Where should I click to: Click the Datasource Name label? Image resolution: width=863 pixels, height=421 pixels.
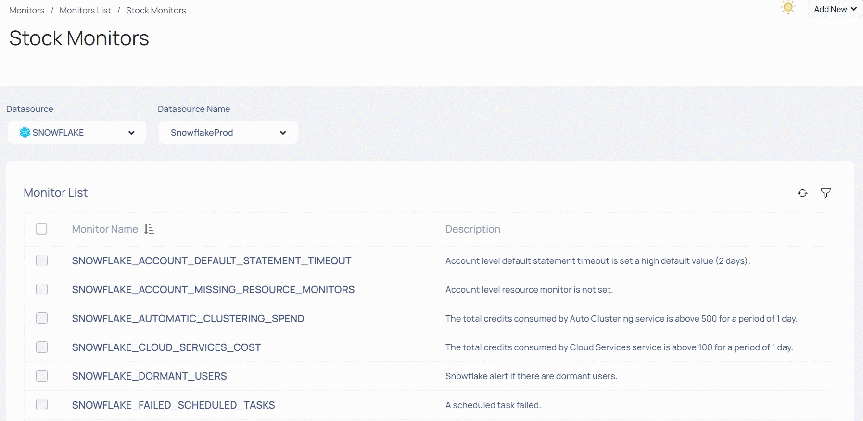click(x=194, y=109)
